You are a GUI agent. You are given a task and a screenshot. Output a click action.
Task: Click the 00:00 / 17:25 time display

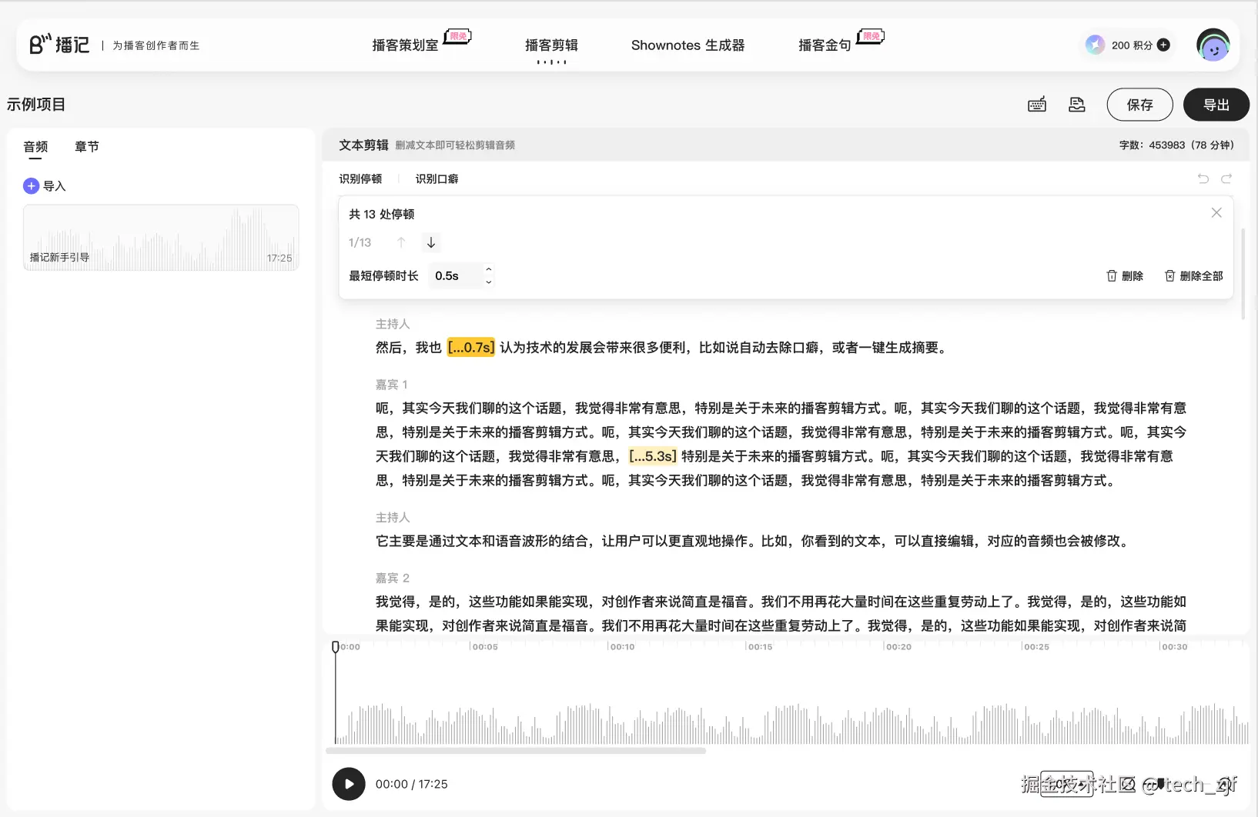point(411,784)
